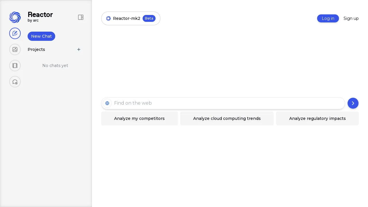Collapse the sidebar with the panel icon
368x207 pixels.
point(81,17)
